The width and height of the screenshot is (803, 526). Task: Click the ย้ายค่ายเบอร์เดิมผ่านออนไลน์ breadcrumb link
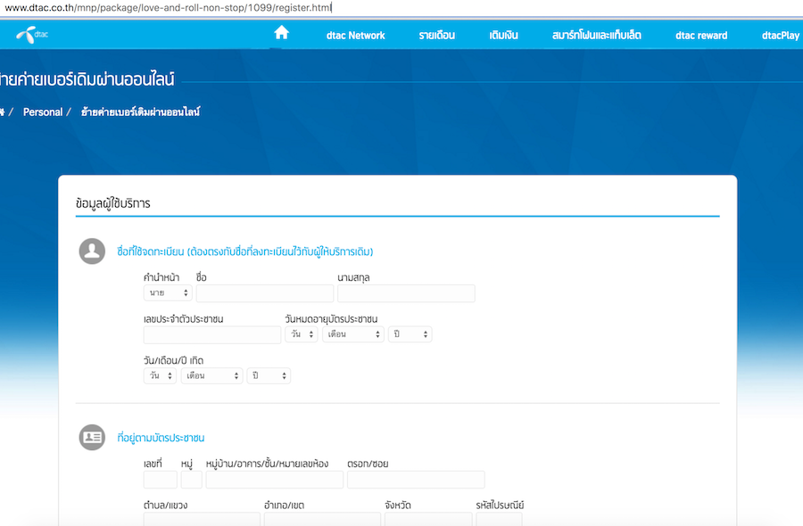[x=140, y=112]
